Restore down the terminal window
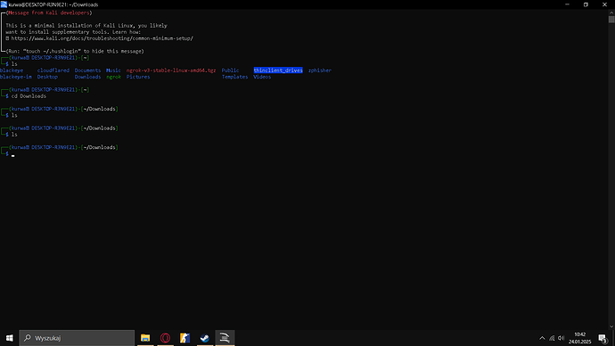 pos(586,4)
